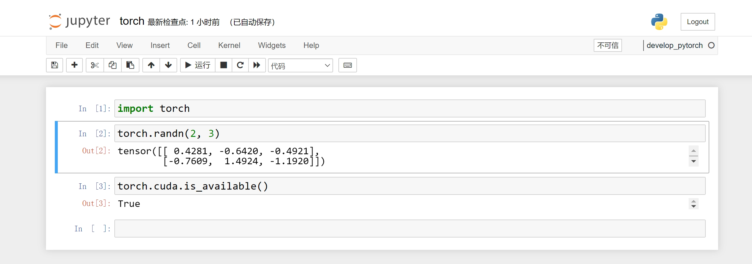
Task: Click the empty code cell input
Action: click(x=410, y=228)
